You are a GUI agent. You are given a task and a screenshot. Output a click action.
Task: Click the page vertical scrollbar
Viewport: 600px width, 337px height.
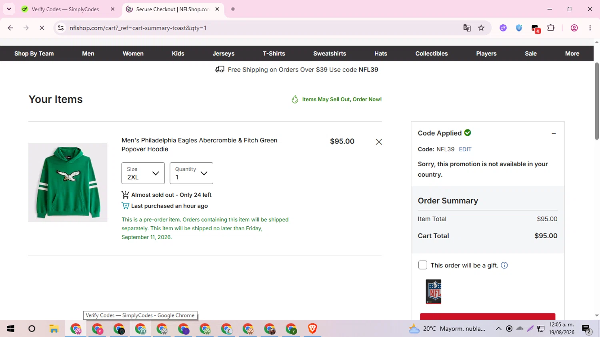[597, 101]
